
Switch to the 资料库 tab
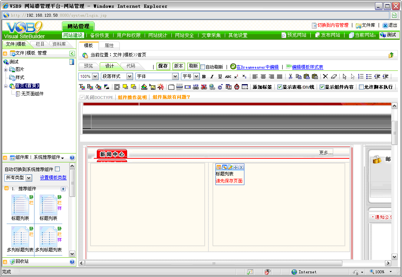[59, 44]
